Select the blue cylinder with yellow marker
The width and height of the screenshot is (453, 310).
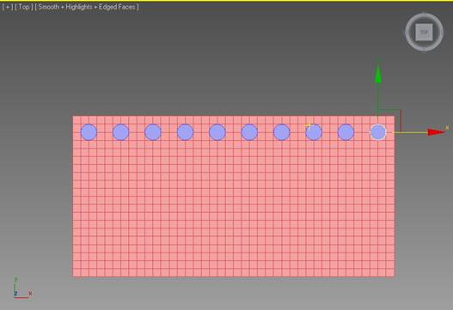coord(314,132)
